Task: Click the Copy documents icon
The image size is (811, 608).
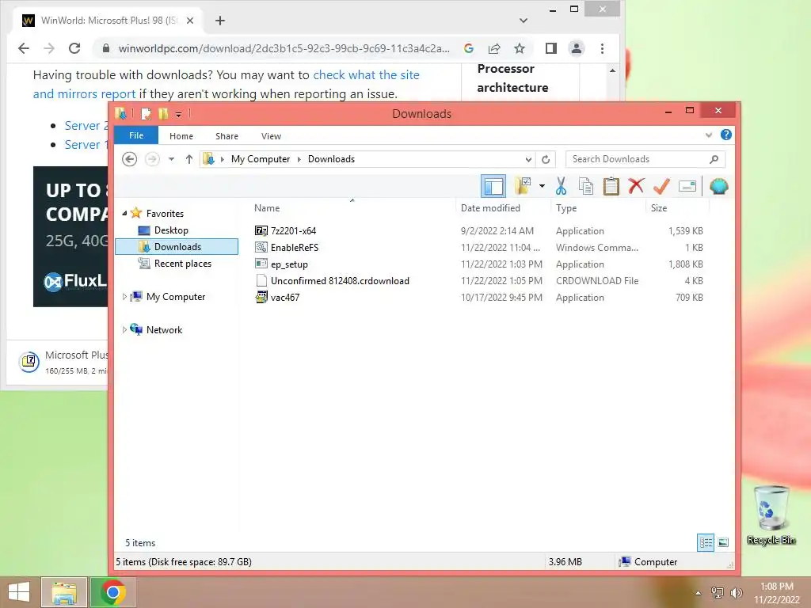Action: [x=585, y=186]
